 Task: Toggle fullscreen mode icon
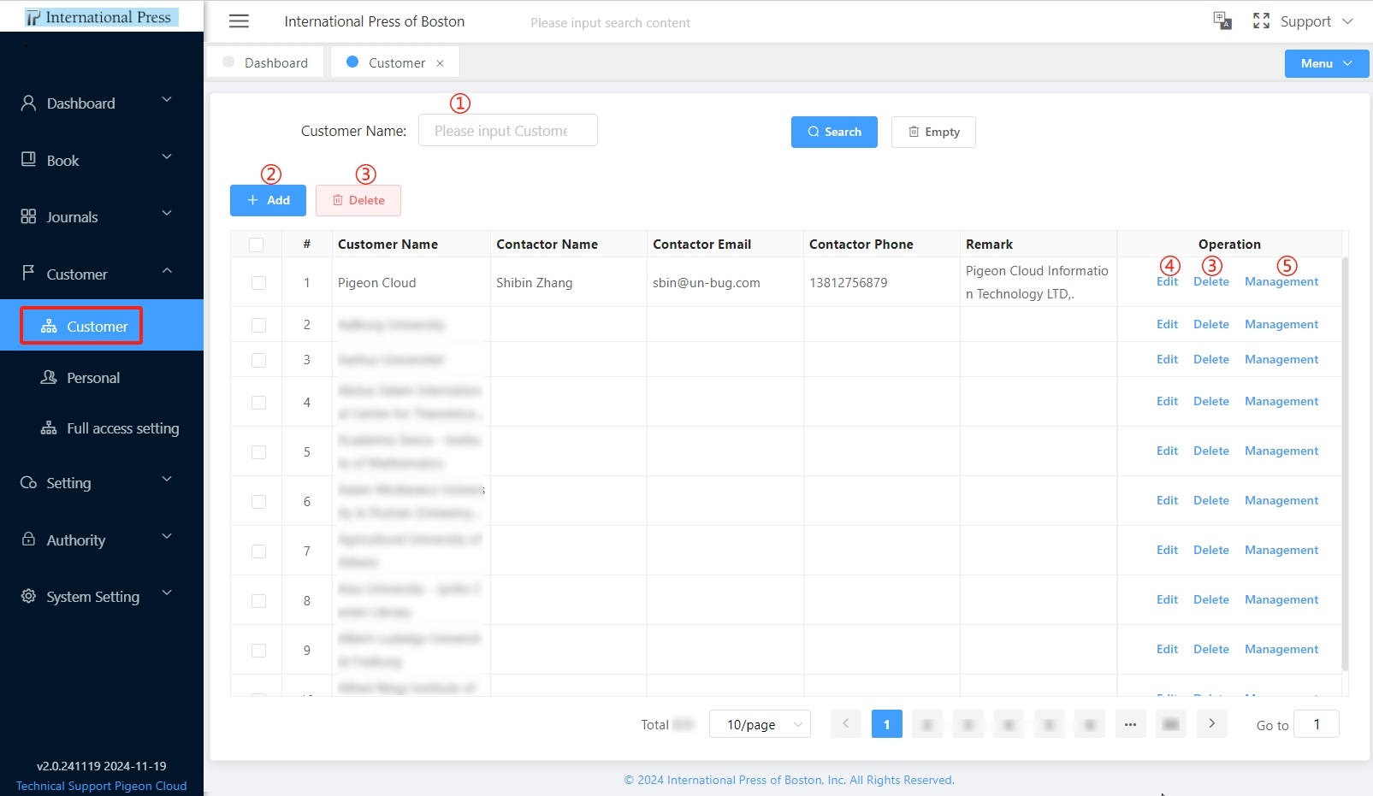(x=1261, y=21)
